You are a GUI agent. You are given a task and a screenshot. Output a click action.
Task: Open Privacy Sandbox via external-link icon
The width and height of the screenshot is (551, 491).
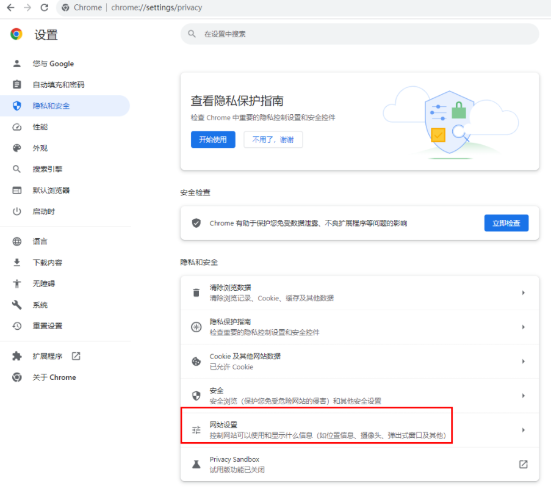point(524,464)
